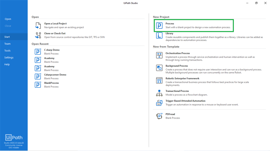
Task: Click 'Blank Process' under C sharp Demo
Action: point(51,54)
